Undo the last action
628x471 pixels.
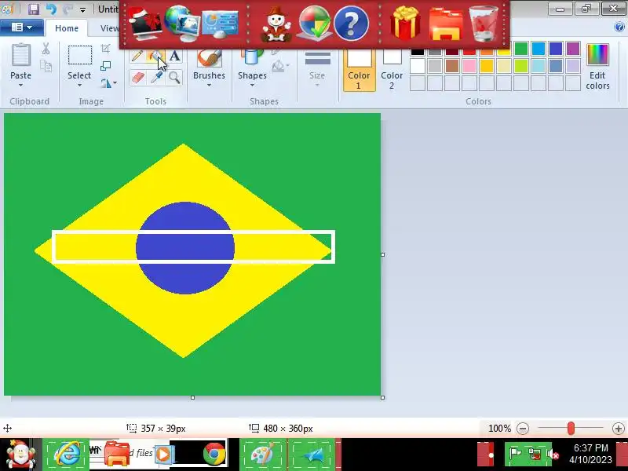pyautogui.click(x=51, y=9)
